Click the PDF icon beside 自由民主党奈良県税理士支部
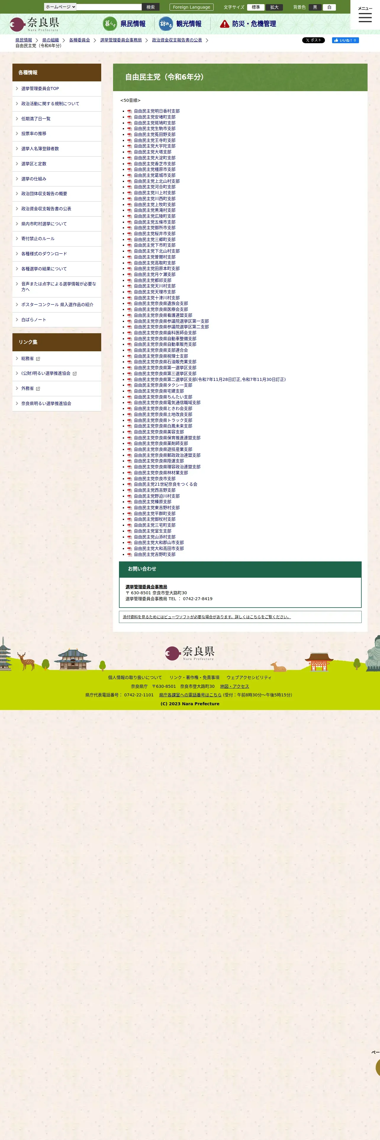380x1140 pixels. 130,356
